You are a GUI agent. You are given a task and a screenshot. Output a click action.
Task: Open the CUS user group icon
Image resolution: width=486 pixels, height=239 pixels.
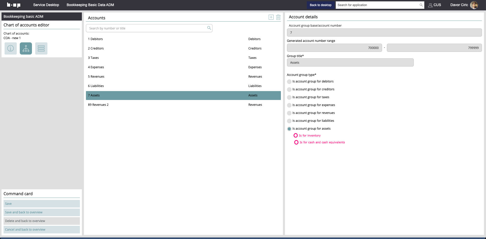click(x=430, y=5)
